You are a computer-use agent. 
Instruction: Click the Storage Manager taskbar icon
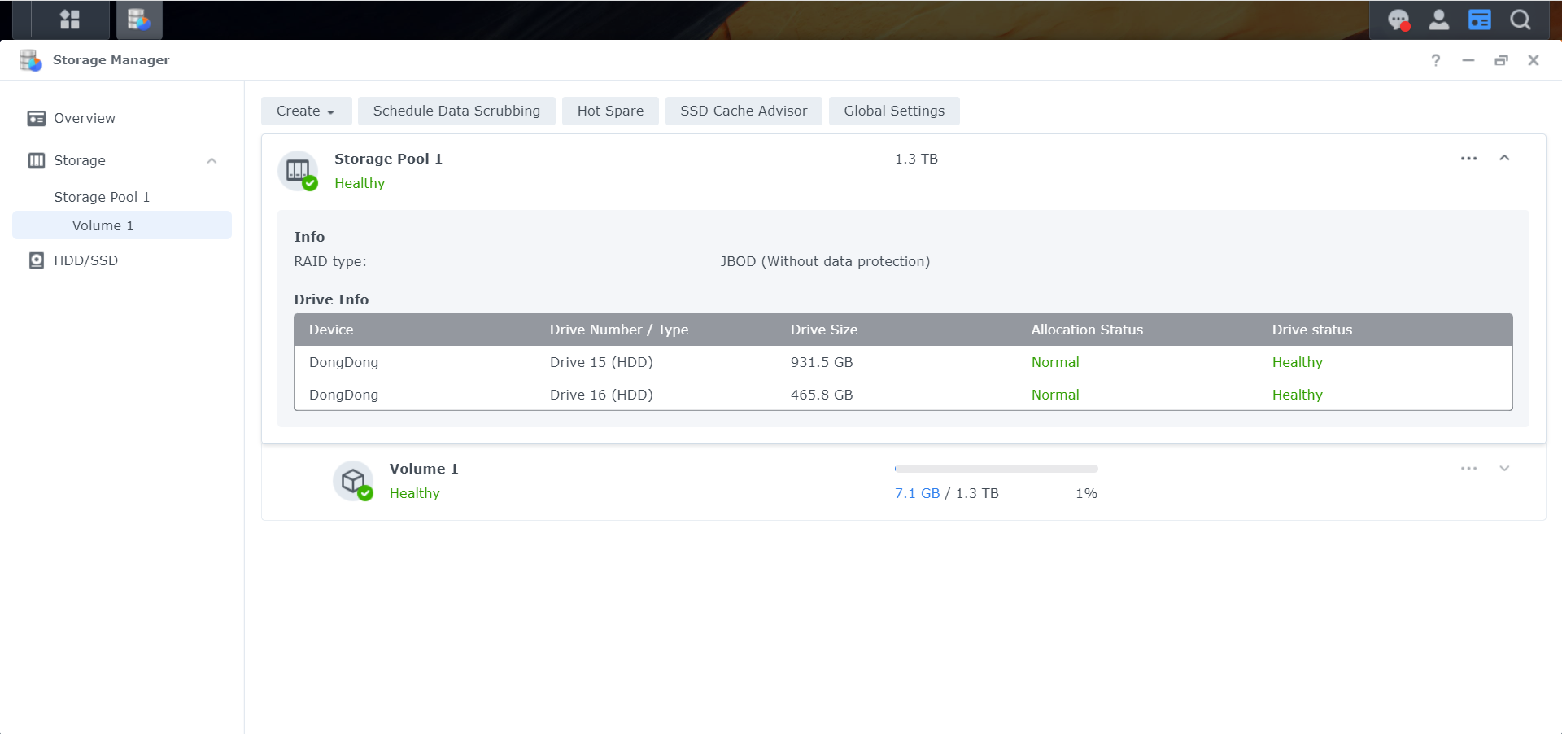pos(138,20)
